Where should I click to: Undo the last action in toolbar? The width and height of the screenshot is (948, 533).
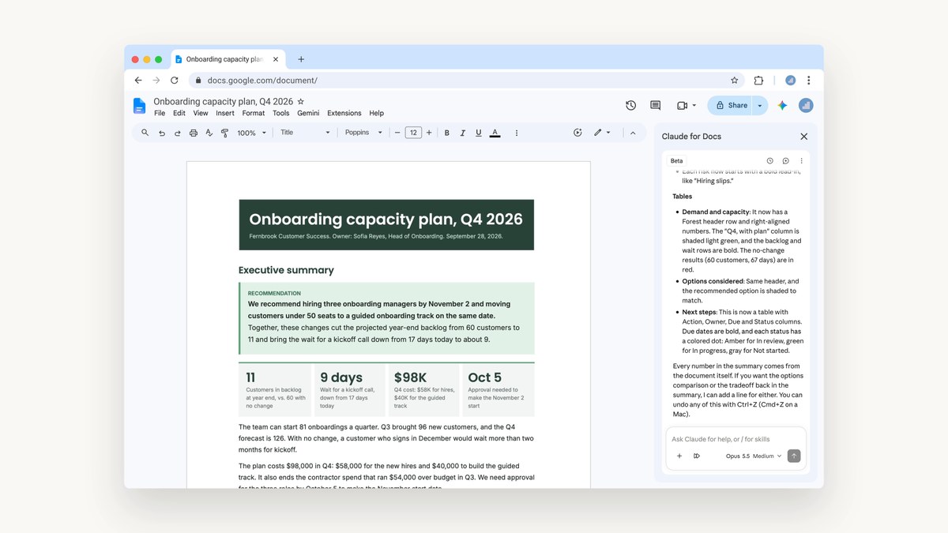162,133
